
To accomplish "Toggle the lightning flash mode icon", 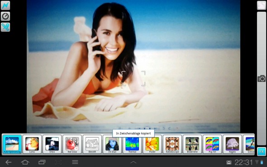I will click(x=5, y=5).
